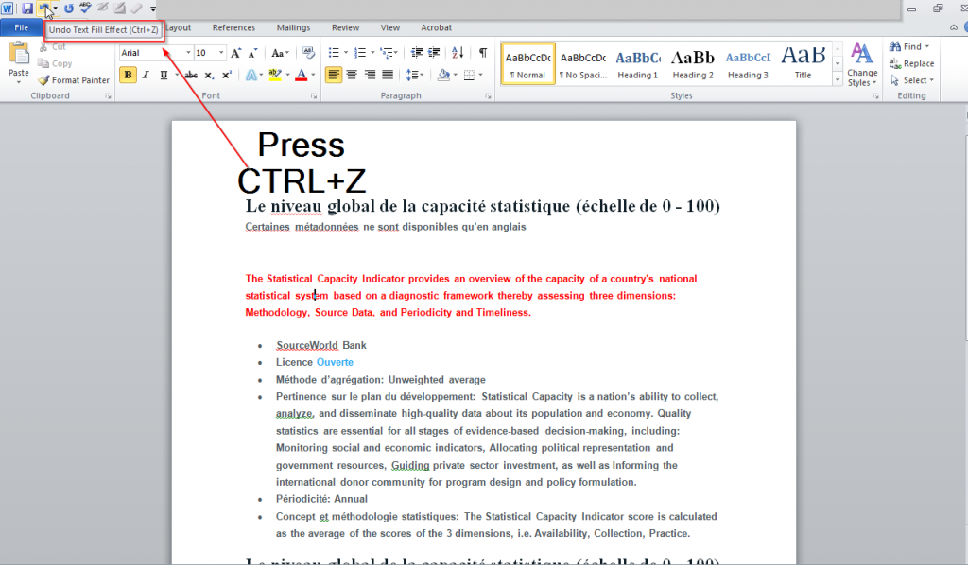Open Line and Paragraph Spacing menu
Screen dimensions: 968x565
click(x=415, y=75)
